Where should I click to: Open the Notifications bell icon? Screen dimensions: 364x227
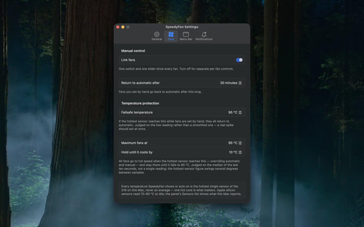[204, 34]
